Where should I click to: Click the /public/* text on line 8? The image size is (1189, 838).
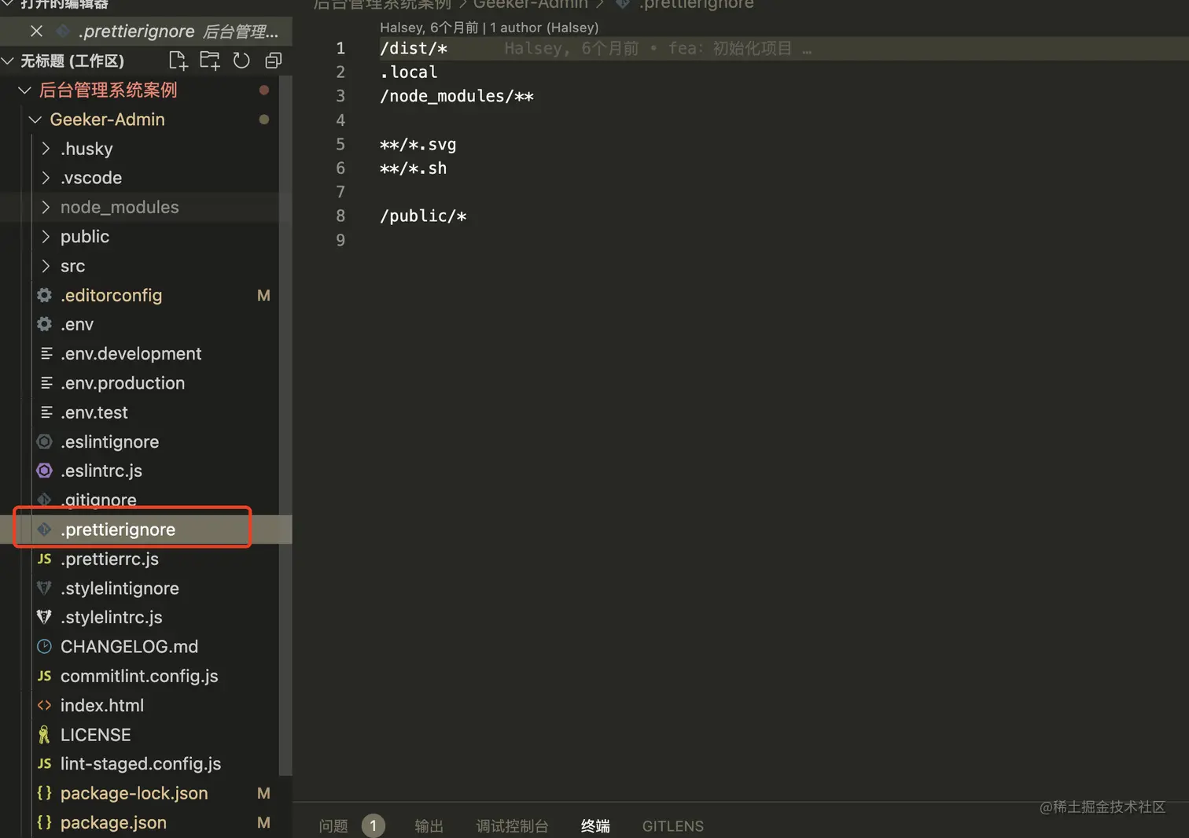(423, 216)
